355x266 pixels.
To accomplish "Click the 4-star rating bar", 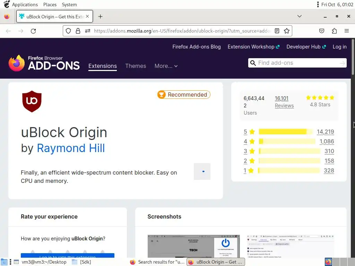I will click(287, 141).
